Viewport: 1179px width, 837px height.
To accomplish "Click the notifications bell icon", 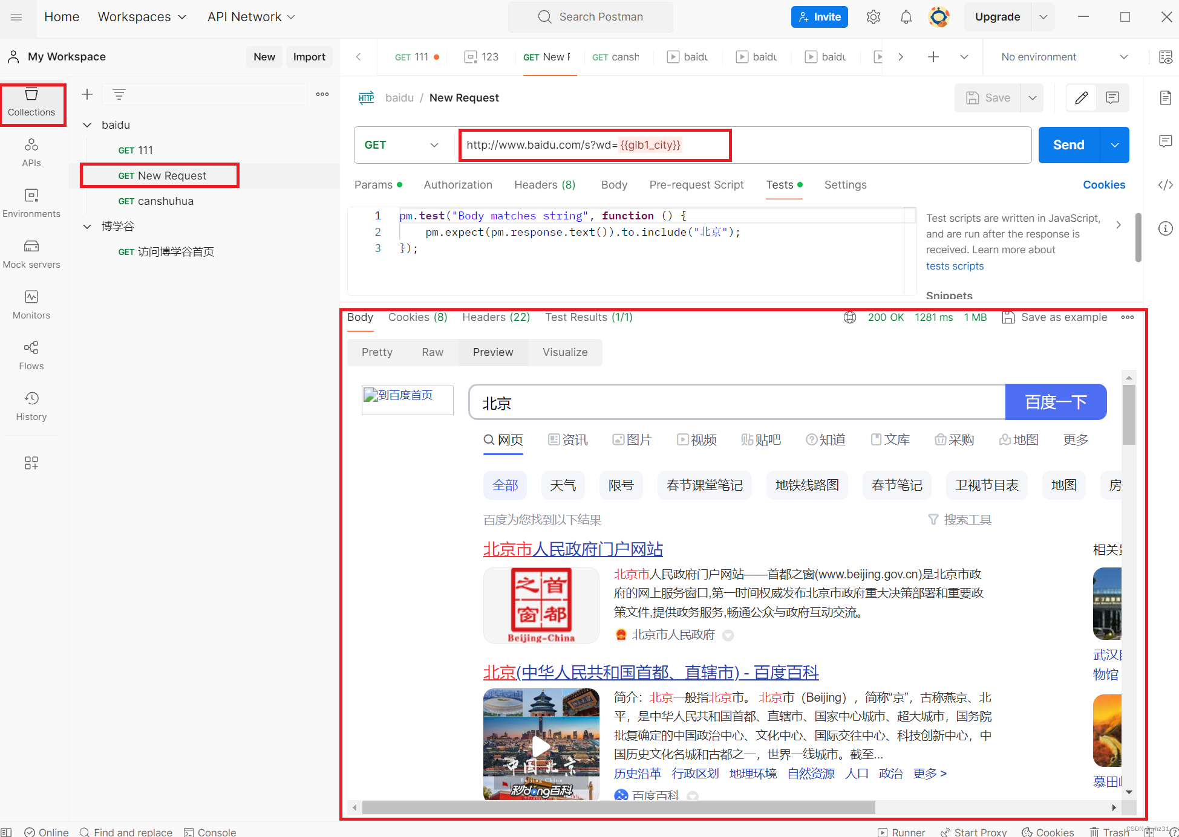I will 906,17.
